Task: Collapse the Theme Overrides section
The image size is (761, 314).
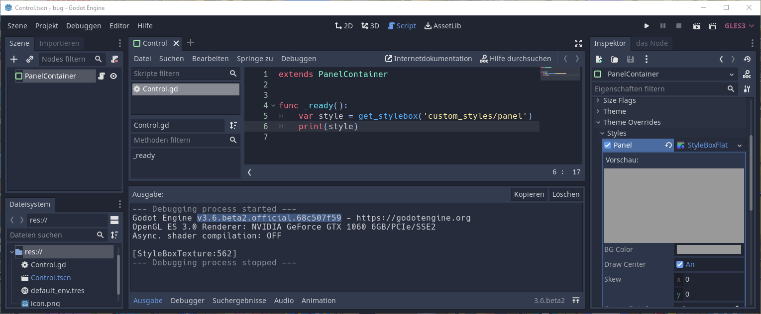Action: (599, 122)
